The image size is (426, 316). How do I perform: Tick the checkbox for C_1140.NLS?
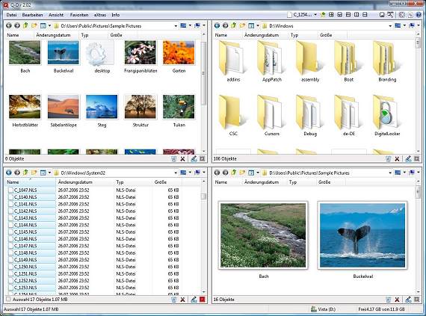tap(10, 197)
